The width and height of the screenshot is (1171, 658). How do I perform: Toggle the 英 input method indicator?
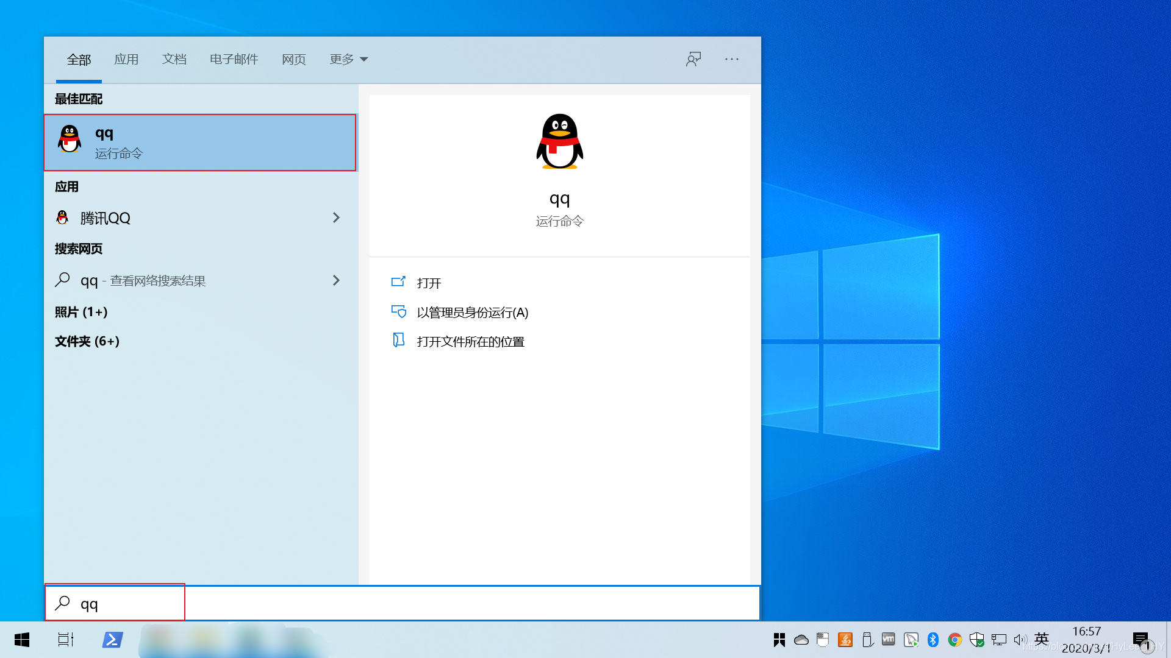pos(1042,639)
